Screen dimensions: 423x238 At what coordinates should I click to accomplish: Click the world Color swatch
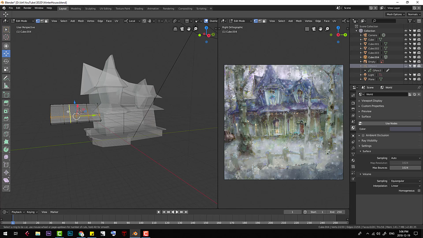405,129
